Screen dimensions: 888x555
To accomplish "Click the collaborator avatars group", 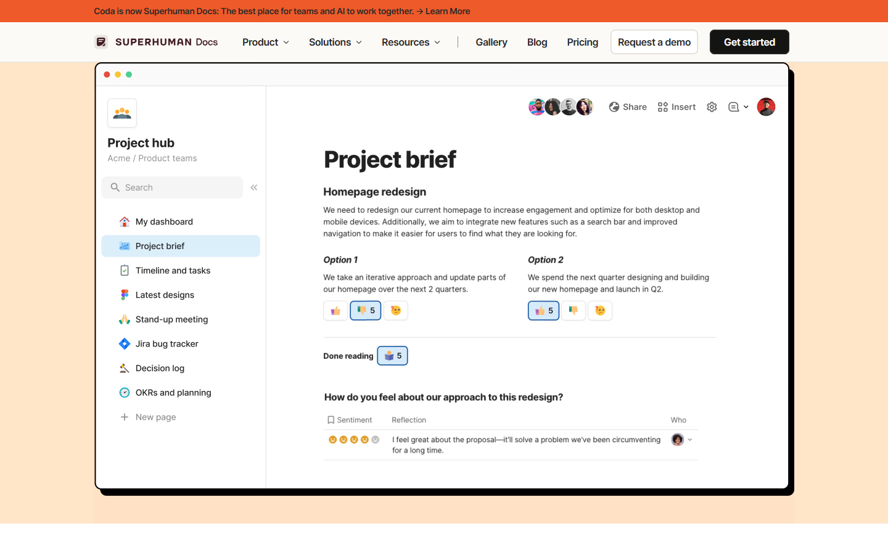I will coord(561,107).
